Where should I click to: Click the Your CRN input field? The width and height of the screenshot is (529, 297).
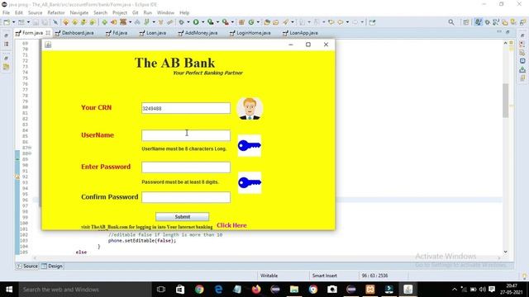pyautogui.click(x=186, y=108)
